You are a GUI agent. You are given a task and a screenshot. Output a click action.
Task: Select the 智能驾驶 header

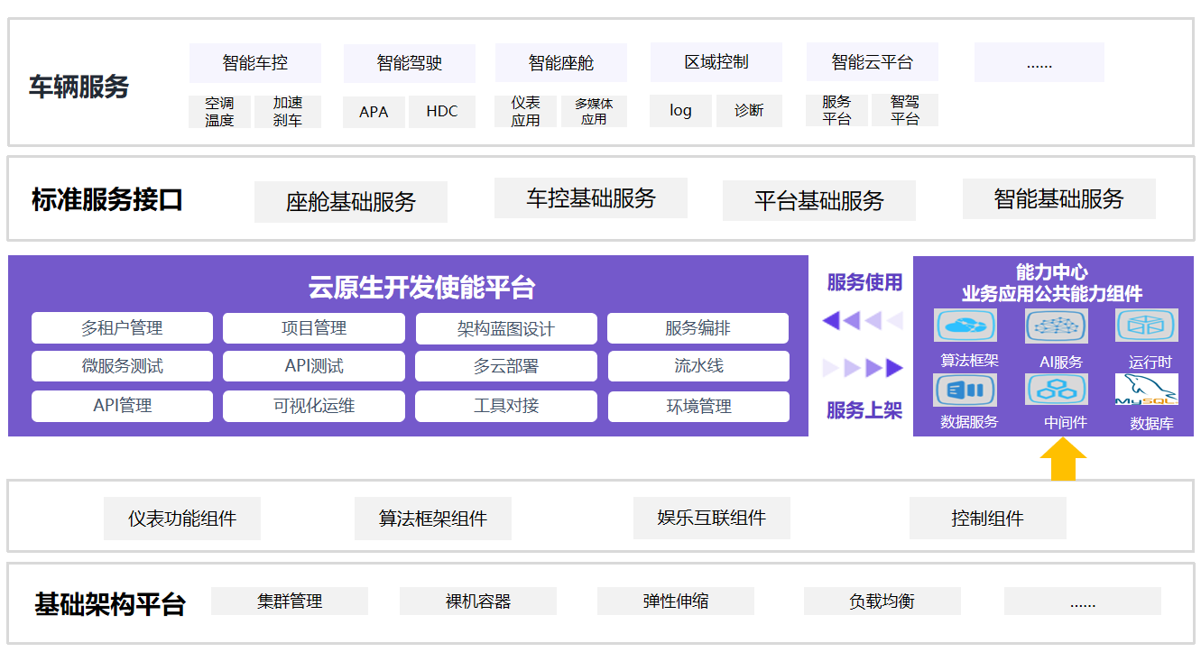point(410,63)
